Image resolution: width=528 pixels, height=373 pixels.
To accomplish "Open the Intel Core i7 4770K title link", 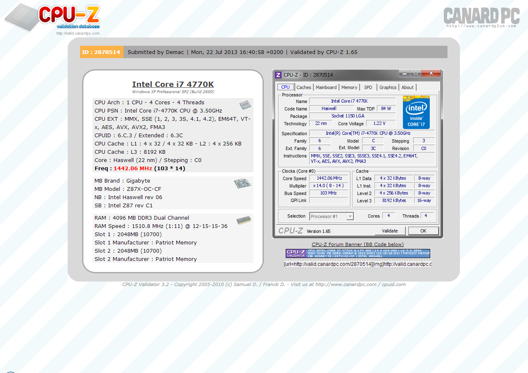I will click(x=173, y=84).
